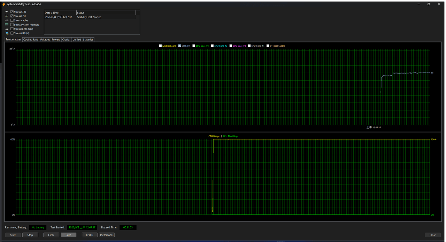Click the grayed-out Start button
This screenshot has height=242, width=446.
click(13, 235)
